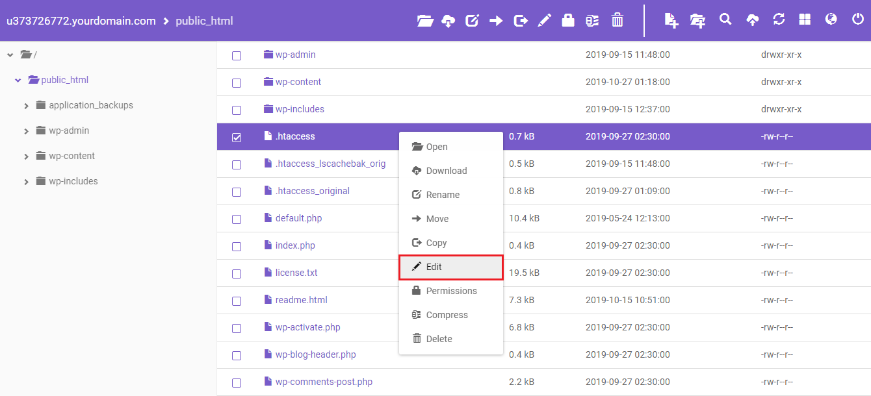Click the Download cloud icon in the toolbar
The image size is (871, 396).
point(448,21)
